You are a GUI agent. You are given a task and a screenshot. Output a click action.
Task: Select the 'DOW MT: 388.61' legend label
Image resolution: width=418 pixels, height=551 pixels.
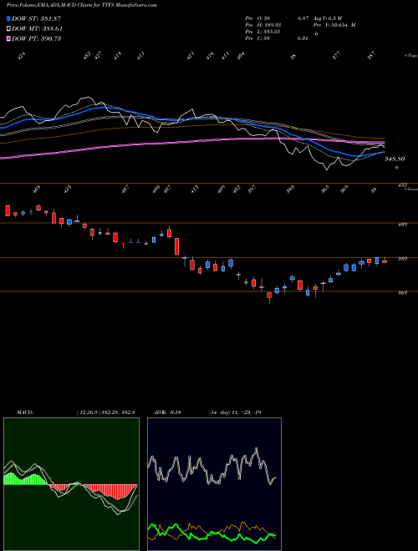[x=37, y=29]
